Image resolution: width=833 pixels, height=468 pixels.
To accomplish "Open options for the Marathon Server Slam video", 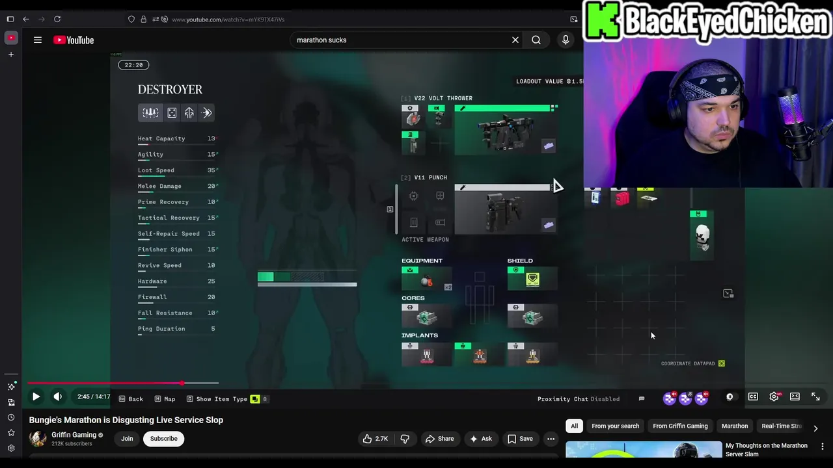I will (x=823, y=447).
